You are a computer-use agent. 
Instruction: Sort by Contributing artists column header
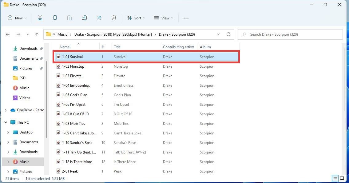[x=179, y=47]
